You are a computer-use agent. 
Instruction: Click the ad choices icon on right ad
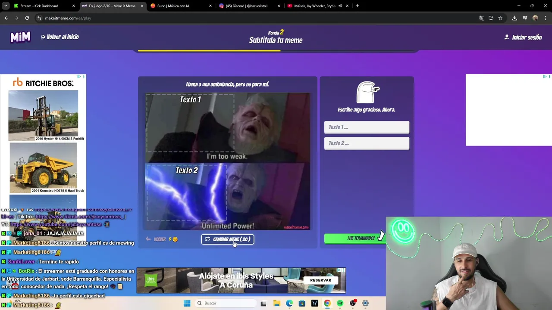tap(544, 77)
